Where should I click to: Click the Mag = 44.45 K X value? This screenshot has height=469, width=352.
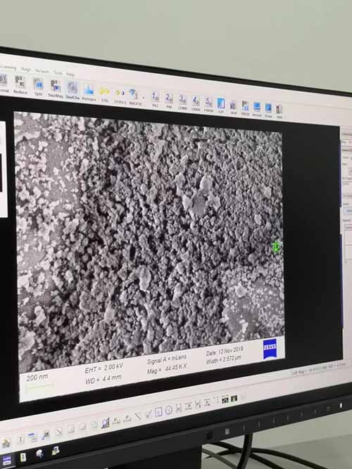pyautogui.click(x=167, y=368)
